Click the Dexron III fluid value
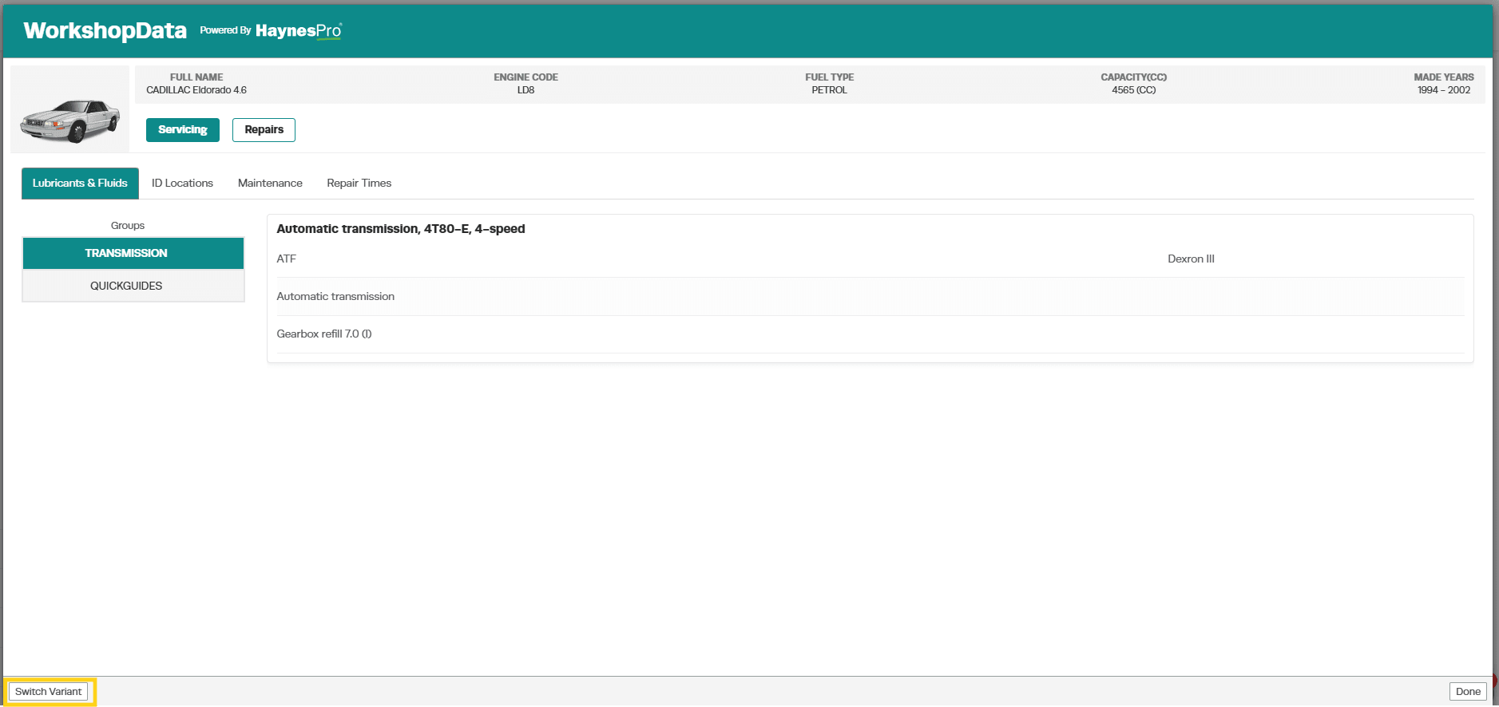The width and height of the screenshot is (1499, 707). click(1191, 259)
